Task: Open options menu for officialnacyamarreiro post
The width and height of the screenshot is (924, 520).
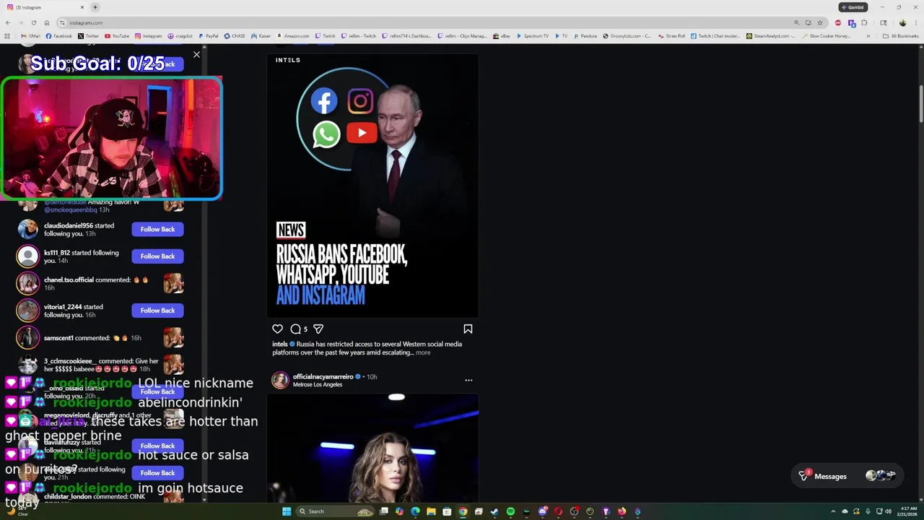Action: coord(468,380)
